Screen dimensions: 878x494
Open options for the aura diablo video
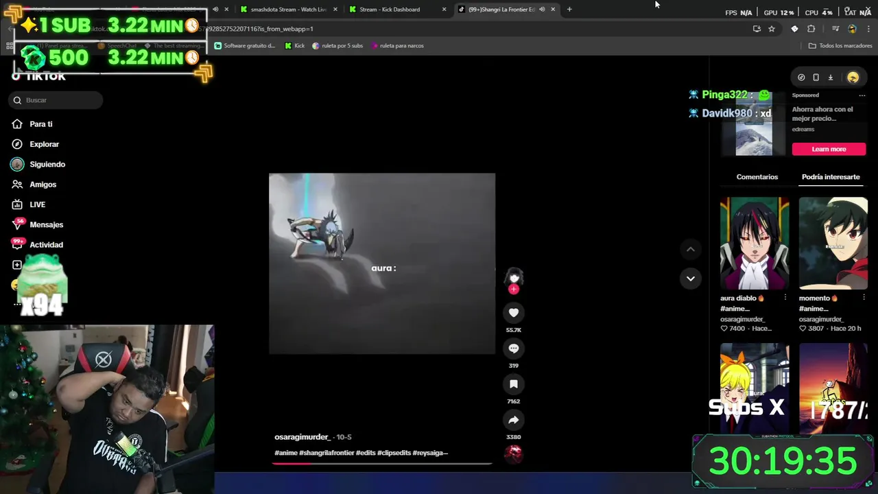(x=785, y=298)
